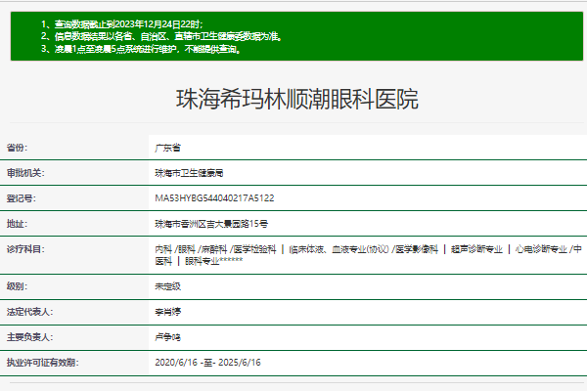Click the address 珠海市香洲区吉大景园路15号
Screen dimensions: 587x391
coord(211,224)
